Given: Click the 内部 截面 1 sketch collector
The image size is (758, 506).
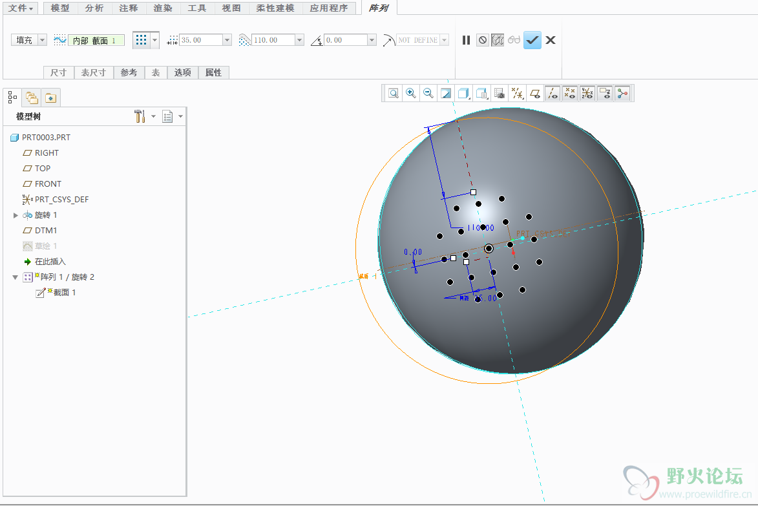Looking at the screenshot, I should pos(96,40).
